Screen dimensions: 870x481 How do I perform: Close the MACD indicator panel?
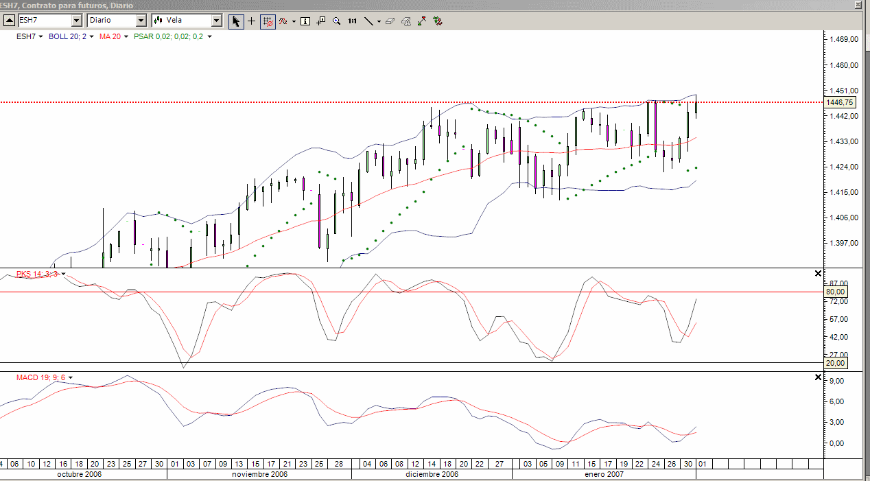pyautogui.click(x=817, y=377)
